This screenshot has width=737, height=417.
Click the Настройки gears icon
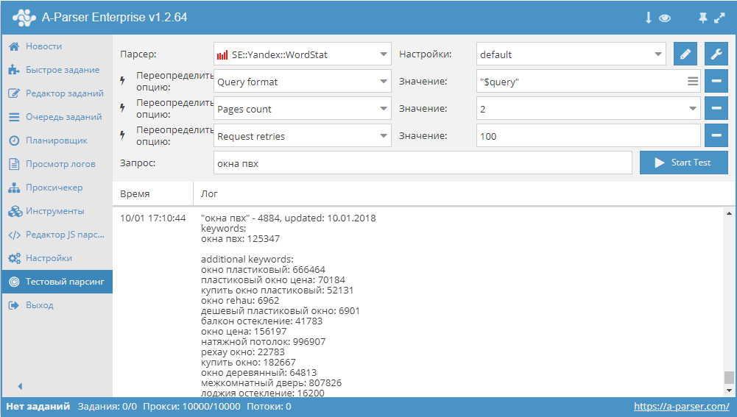click(x=15, y=258)
